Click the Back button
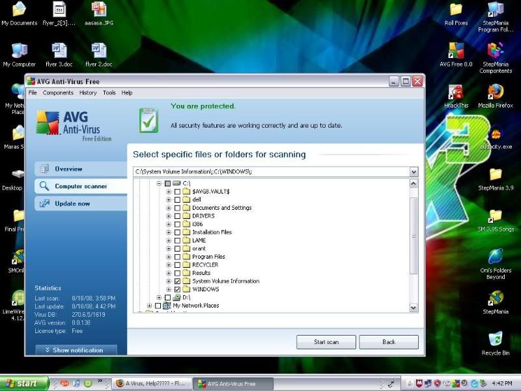521x391 pixels. (388, 342)
